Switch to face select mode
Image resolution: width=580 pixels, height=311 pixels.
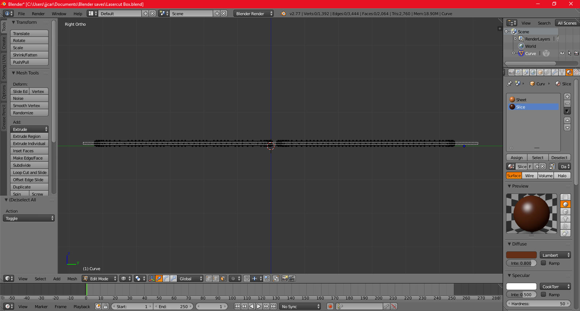click(x=223, y=278)
